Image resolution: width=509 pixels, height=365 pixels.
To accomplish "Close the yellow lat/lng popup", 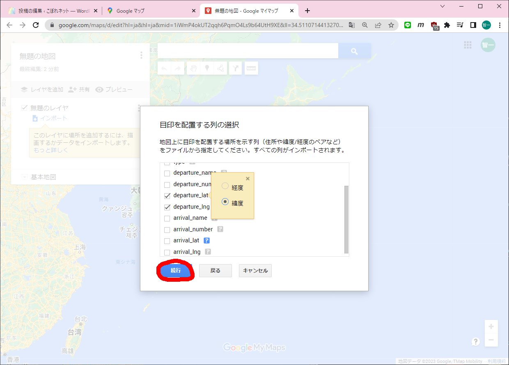I will coord(248,178).
